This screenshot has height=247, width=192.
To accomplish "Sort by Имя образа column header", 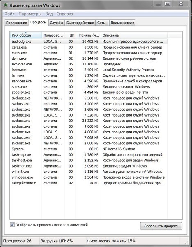I will 26,35.
